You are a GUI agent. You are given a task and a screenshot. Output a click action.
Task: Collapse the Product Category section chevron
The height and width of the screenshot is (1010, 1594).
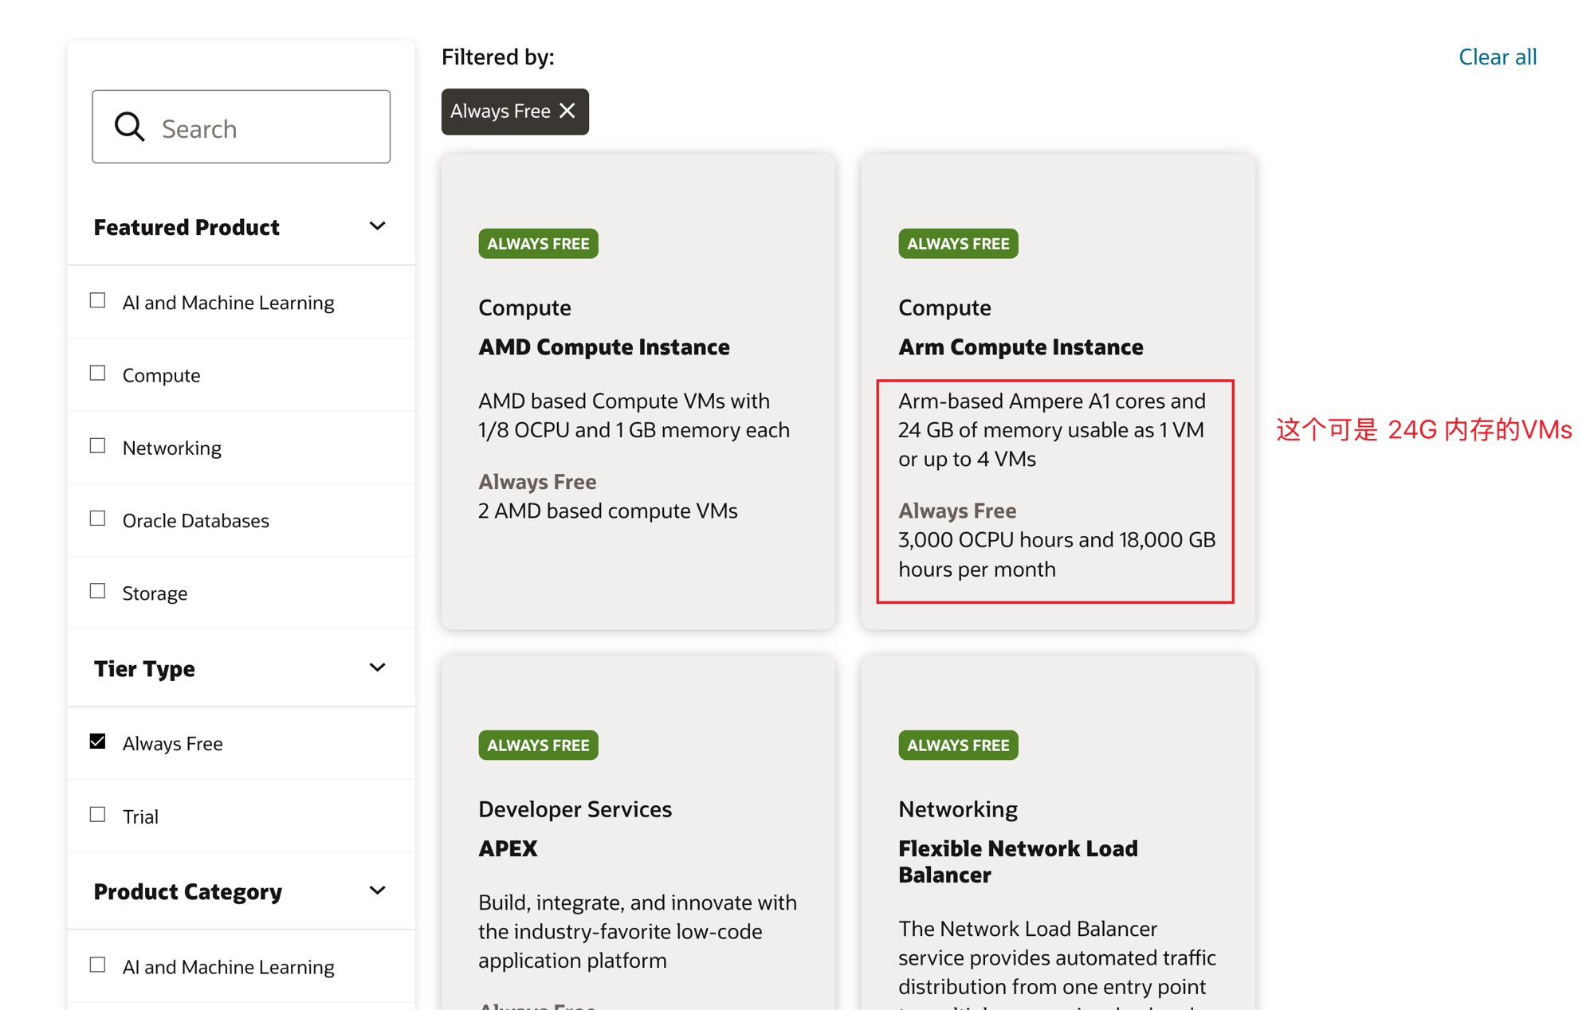coord(378,891)
